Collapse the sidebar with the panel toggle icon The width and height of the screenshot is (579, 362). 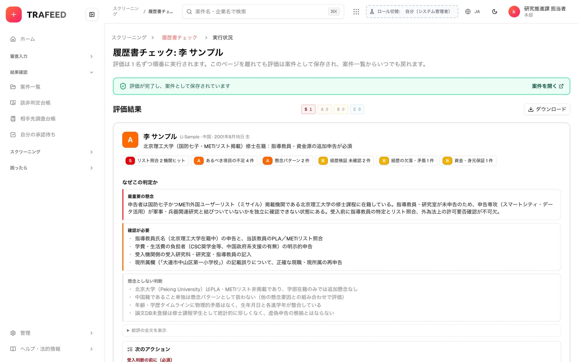[92, 15]
